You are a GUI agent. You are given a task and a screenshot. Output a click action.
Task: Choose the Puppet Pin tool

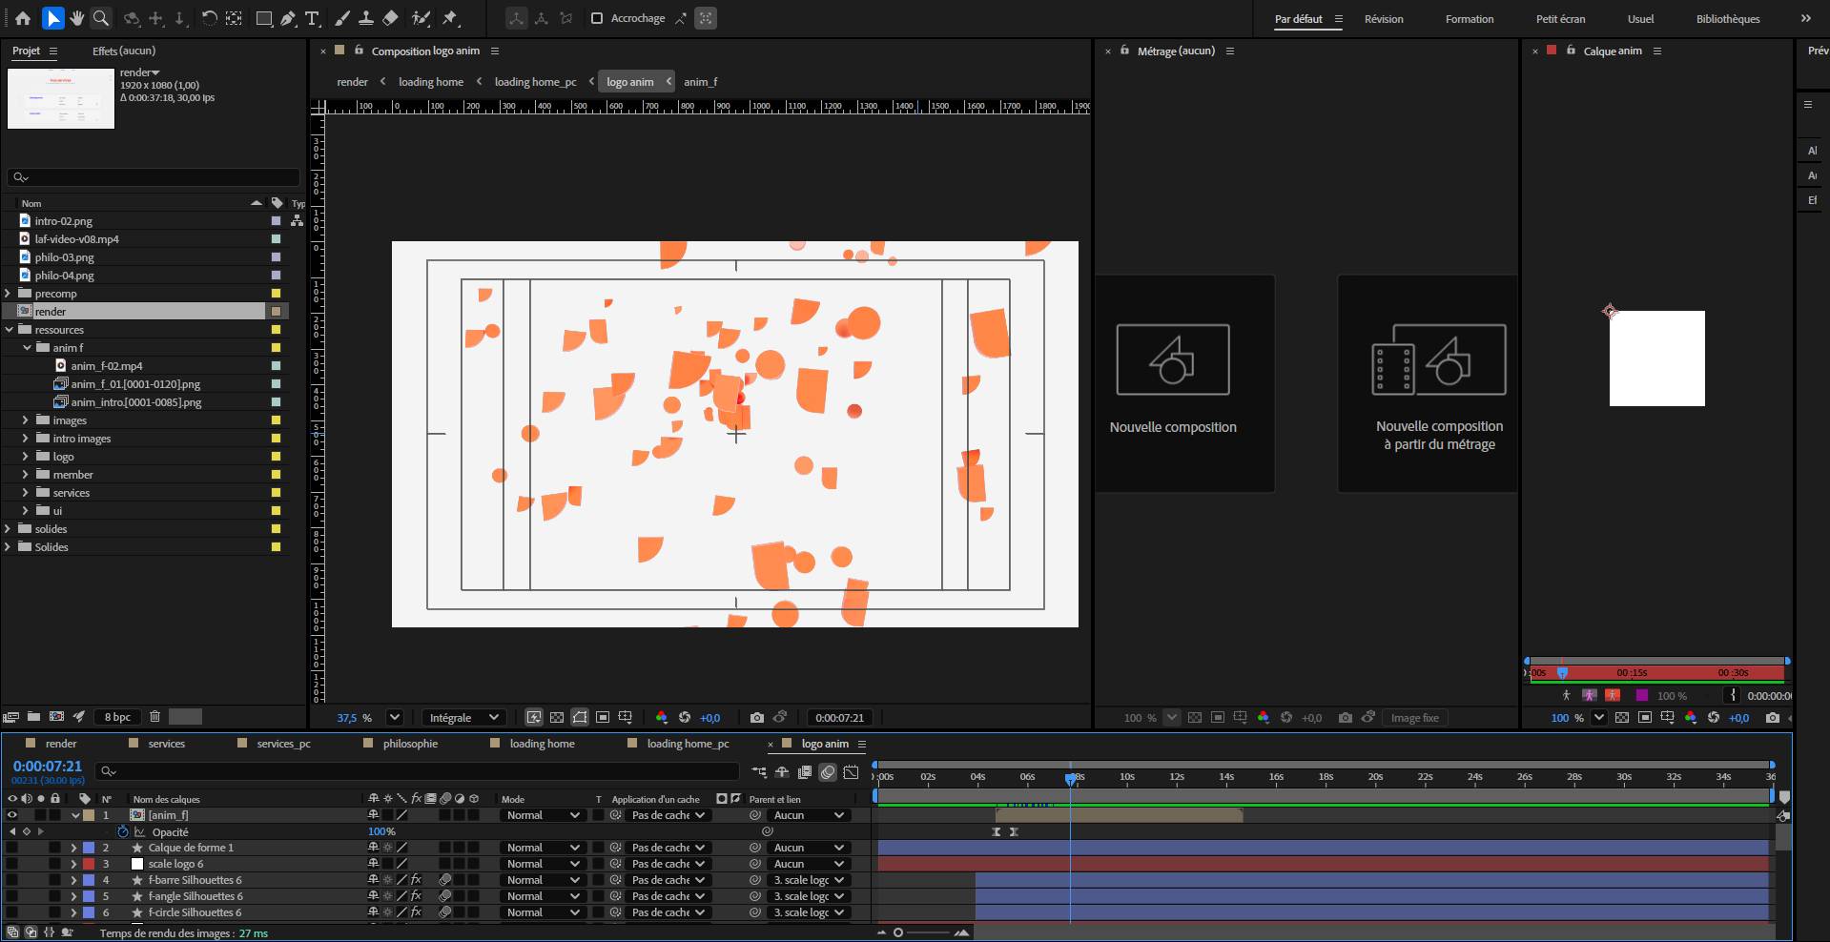point(450,18)
